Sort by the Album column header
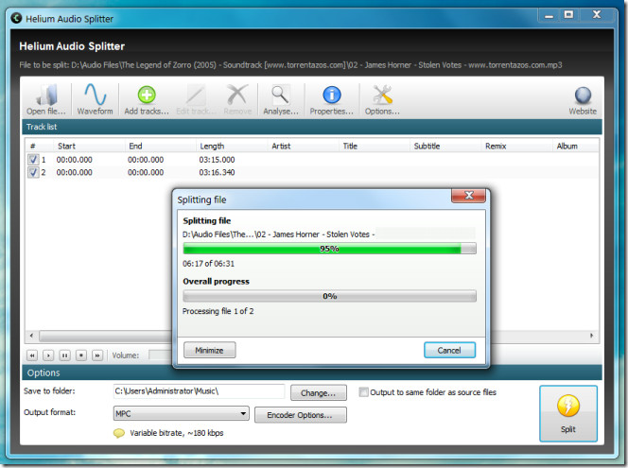The height and width of the screenshot is (468, 628). [576, 147]
